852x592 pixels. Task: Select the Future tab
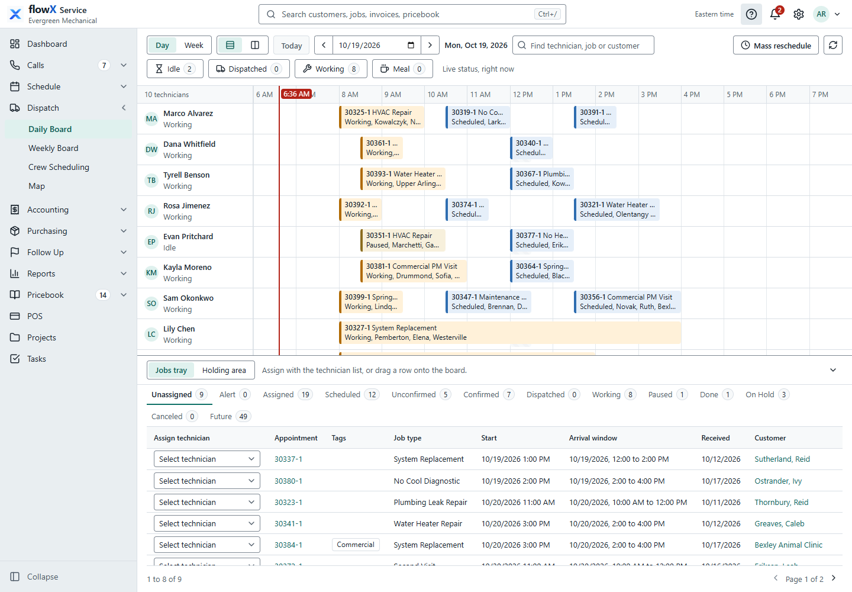point(230,416)
